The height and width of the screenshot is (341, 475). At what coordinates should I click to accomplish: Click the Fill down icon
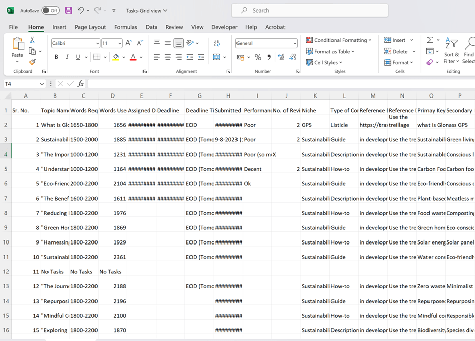click(x=430, y=51)
